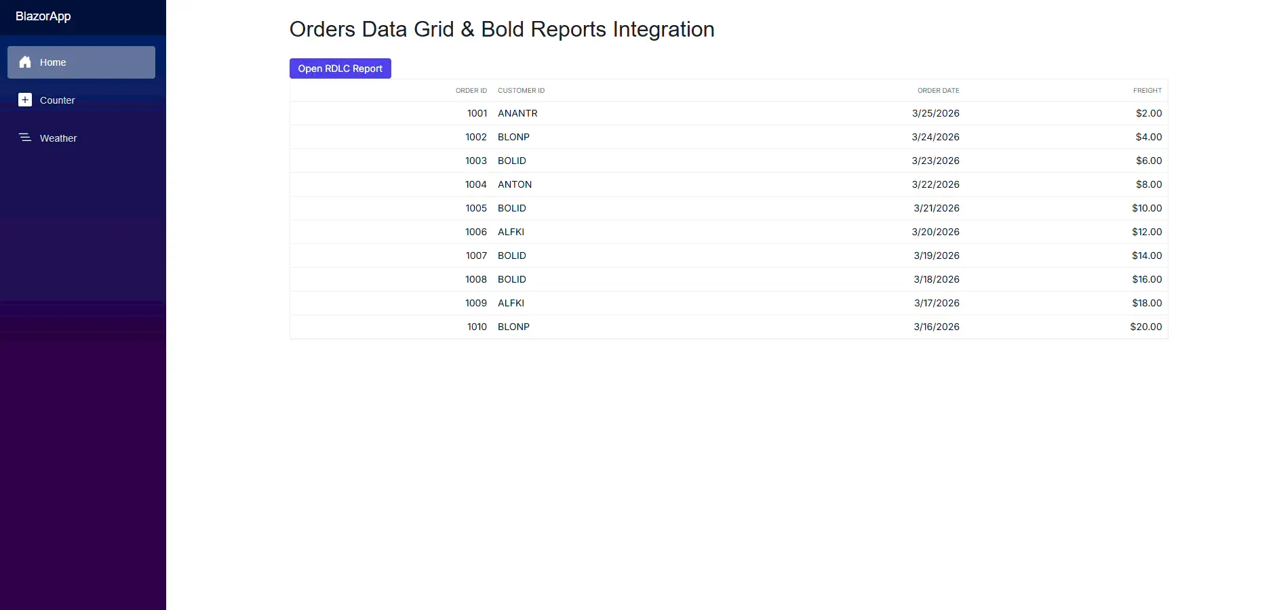The width and height of the screenshot is (1275, 610).
Task: Open the Counter page
Action: (x=57, y=100)
